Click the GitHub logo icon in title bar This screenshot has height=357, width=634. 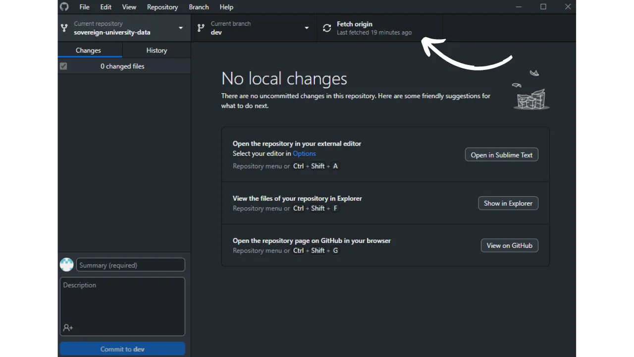click(x=64, y=7)
